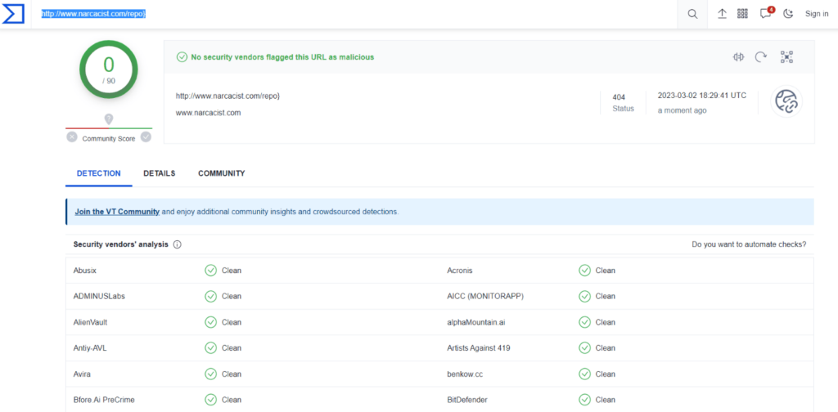Click the AICC (MONITORAPP) vendor name
Viewport: 838px width, 412px height.
[485, 296]
